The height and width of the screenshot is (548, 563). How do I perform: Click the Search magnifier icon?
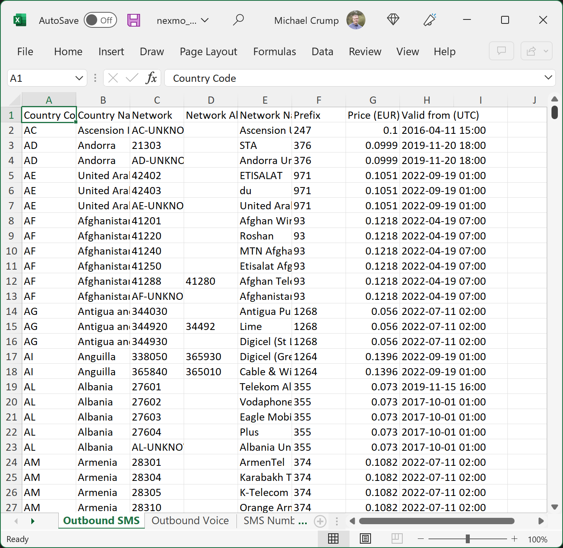point(238,20)
